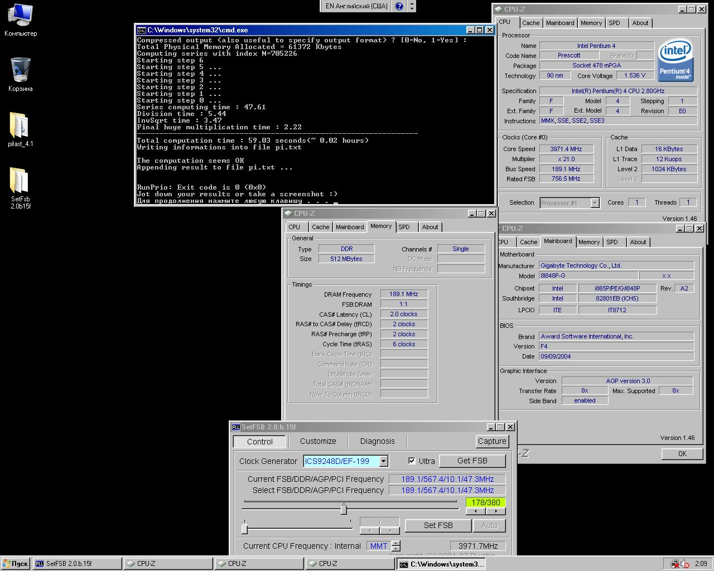Click the FSB:DRAM ratio 1:1 field
Image resolution: width=714 pixels, height=571 pixels.
404,304
